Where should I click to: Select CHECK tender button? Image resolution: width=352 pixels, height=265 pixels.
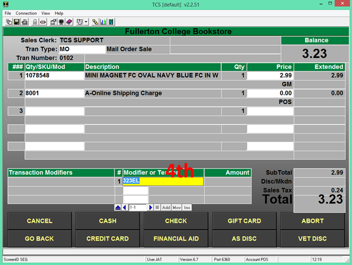(x=176, y=221)
